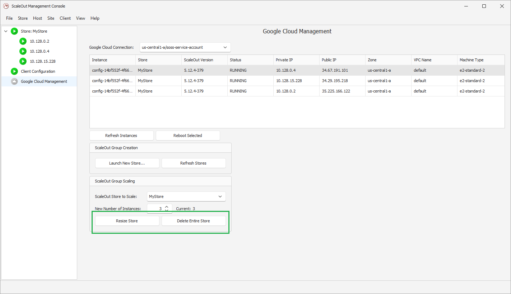Open the Client menu

coord(65,18)
